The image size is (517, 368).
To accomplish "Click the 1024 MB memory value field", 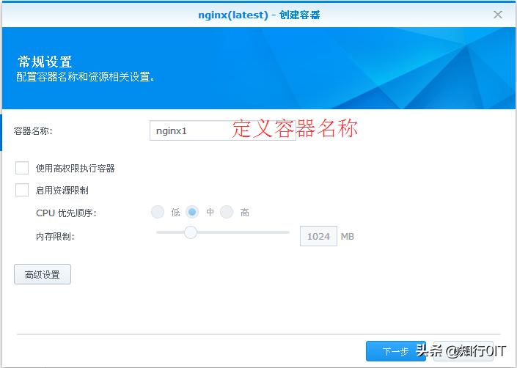I will tap(318, 236).
